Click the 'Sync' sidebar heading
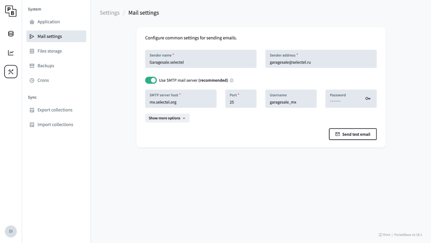Screen dimensions: 431x243 (x=32, y=97)
